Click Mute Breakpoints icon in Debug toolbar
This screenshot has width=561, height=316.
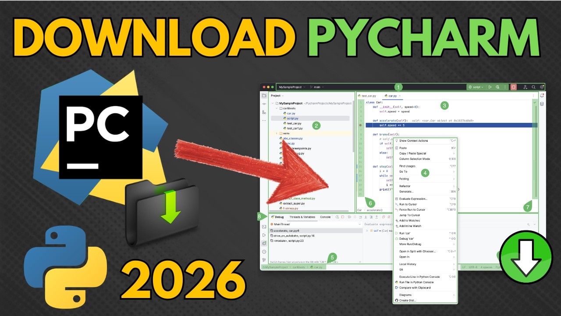pyautogui.click(x=389, y=217)
